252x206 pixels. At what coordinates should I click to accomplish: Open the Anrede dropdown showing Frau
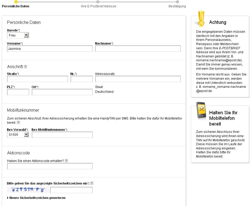(x=18, y=35)
